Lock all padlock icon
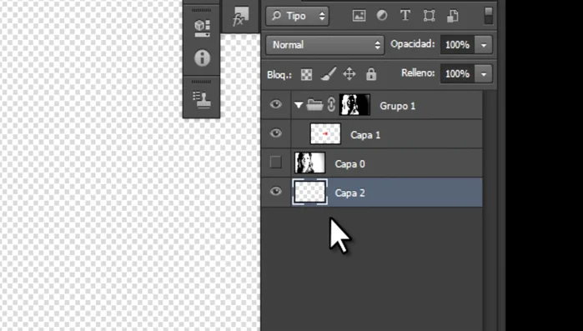Image resolution: width=583 pixels, height=331 pixels. [x=370, y=74]
